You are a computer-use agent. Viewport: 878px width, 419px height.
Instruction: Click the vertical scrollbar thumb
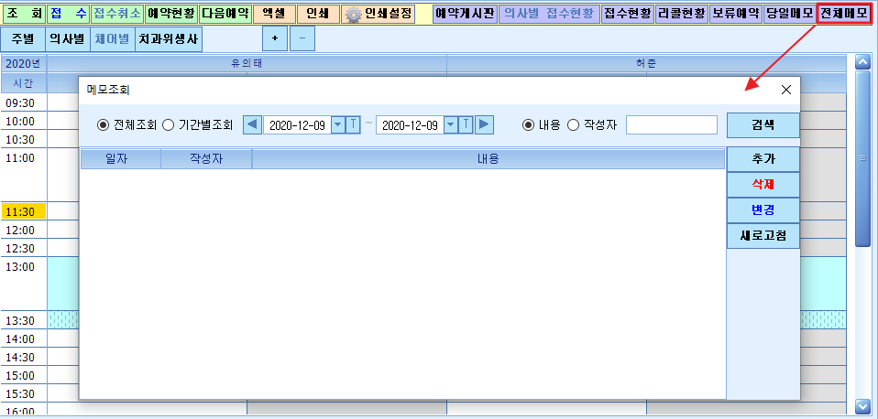point(863,158)
